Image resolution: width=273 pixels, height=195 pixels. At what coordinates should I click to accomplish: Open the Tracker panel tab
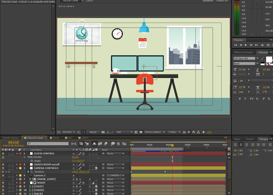[x=250, y=139]
